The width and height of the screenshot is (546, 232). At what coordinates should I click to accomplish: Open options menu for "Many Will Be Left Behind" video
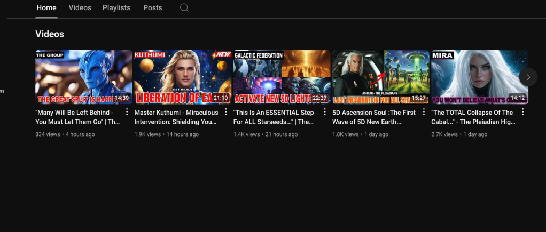coord(127,113)
